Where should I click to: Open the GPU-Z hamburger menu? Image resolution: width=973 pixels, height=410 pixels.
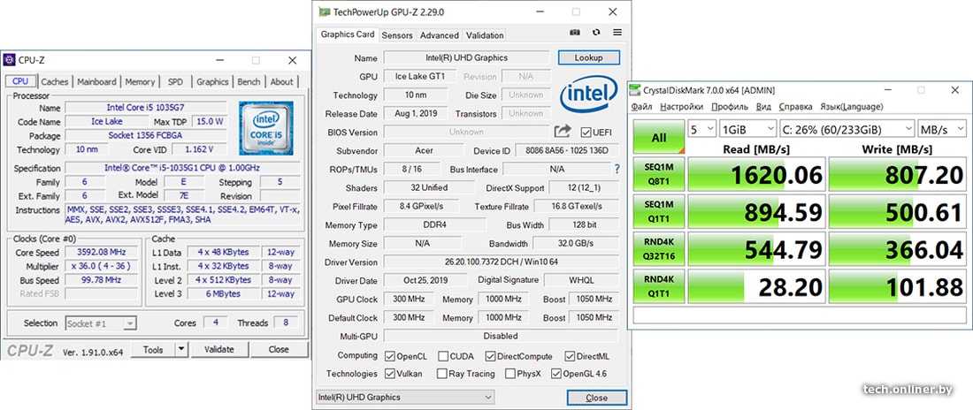(617, 34)
